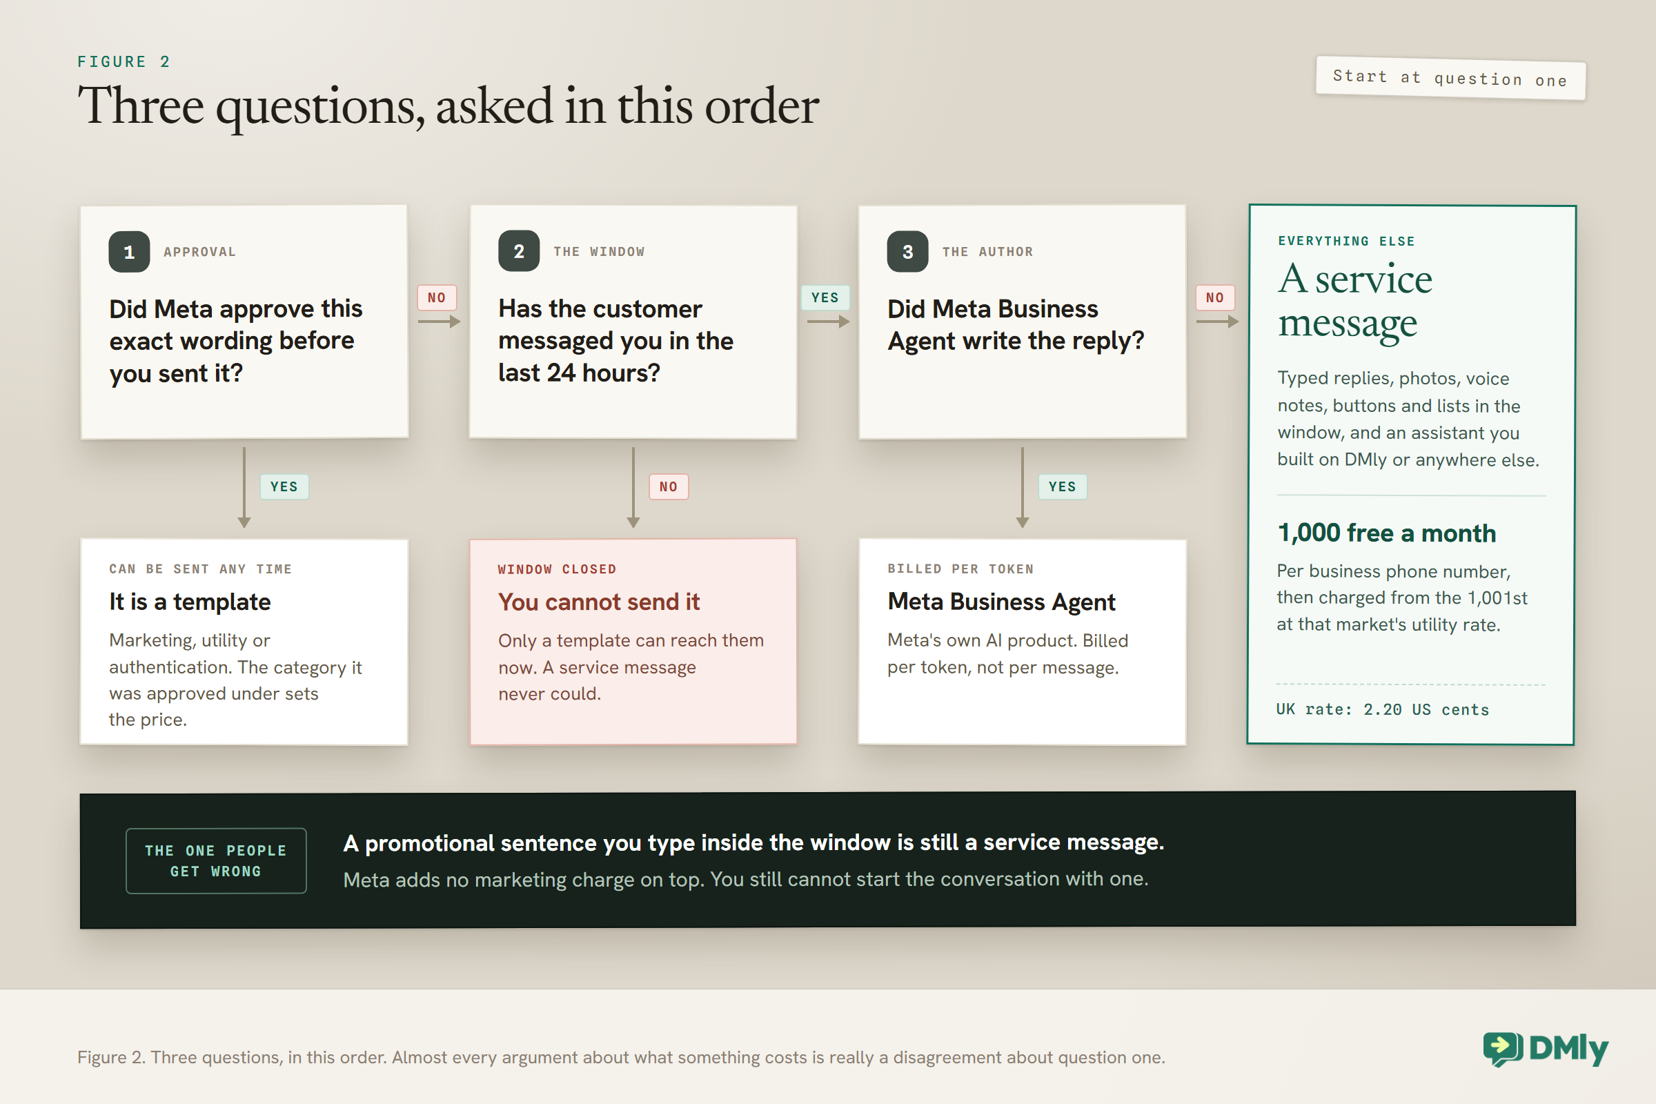
Task: Click 'A promotional sentence you type' banner headline
Action: click(753, 842)
